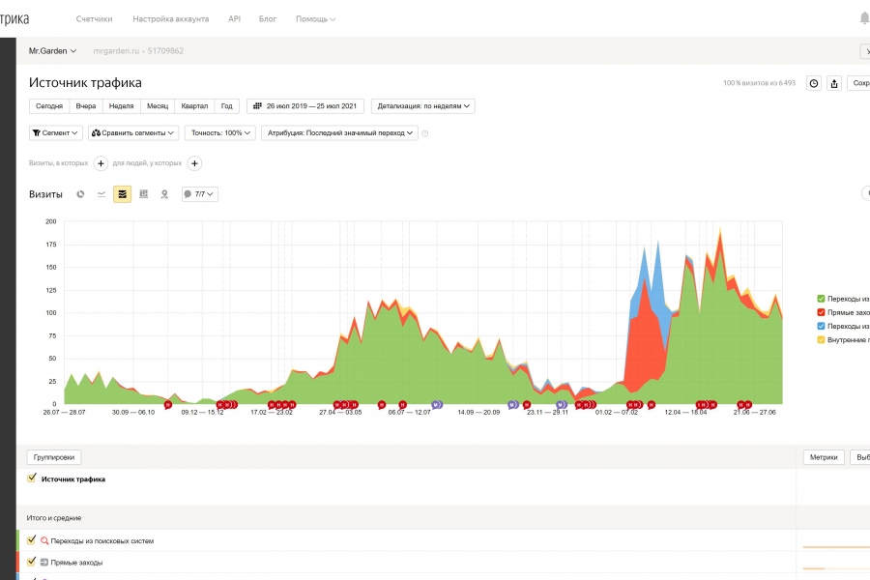Click Прямые заходы row label
The width and height of the screenshot is (870, 580).
point(76,563)
